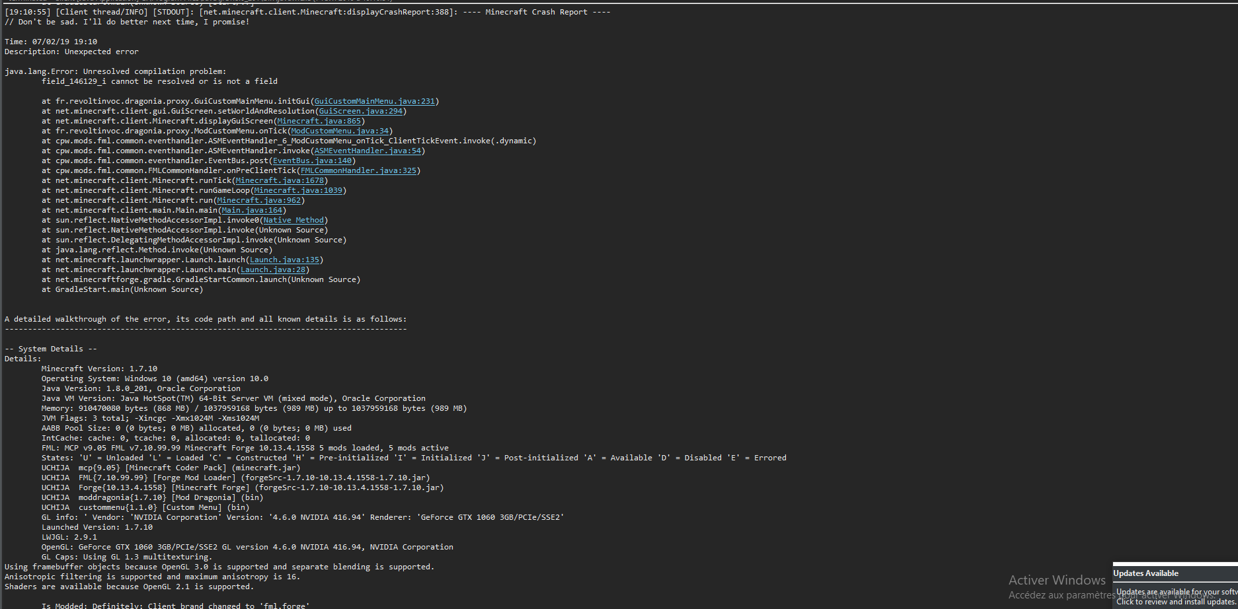
Task: Place cursor on the field_146129_i error line
Action: (159, 81)
